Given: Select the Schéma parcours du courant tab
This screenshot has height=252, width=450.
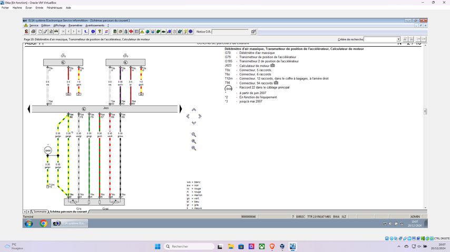Looking at the screenshot, I should click(x=69, y=212).
